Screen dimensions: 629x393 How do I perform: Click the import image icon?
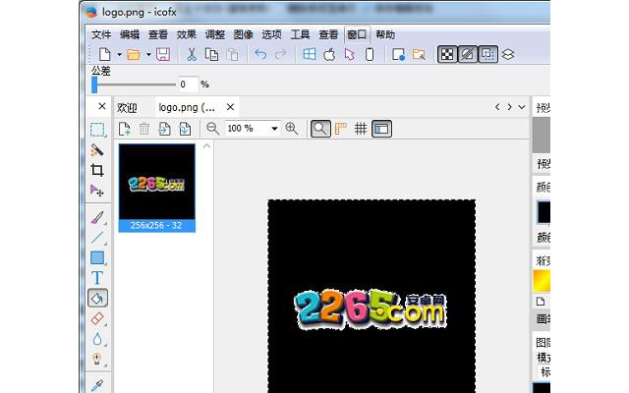pos(164,129)
